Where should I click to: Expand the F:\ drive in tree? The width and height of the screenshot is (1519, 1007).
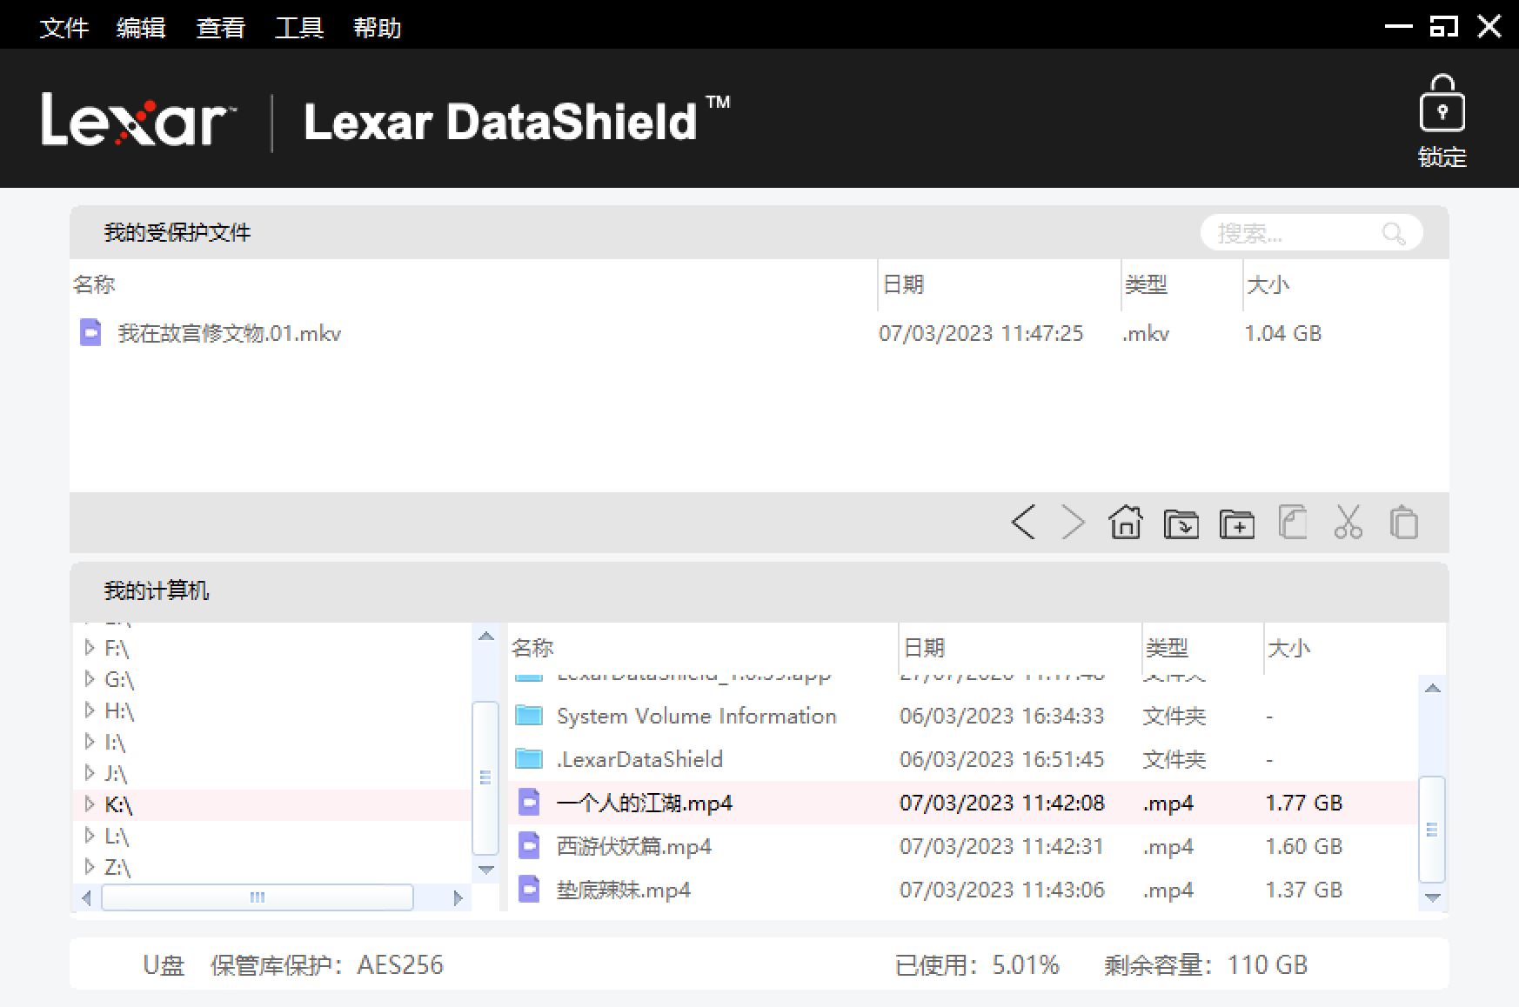tap(90, 648)
